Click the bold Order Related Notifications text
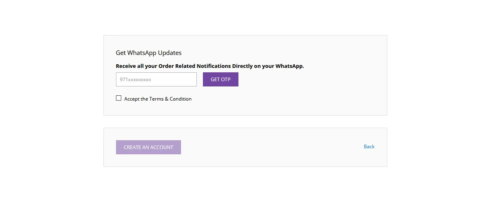This screenshot has height=202, width=485. click(210, 66)
